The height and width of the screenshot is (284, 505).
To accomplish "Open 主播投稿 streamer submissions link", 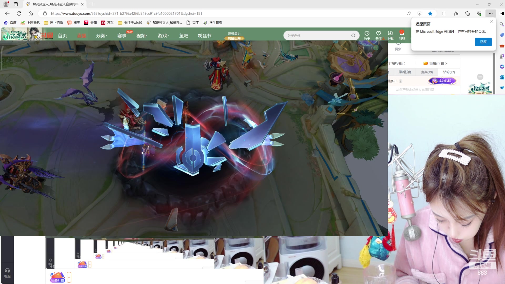I will pos(397,63).
